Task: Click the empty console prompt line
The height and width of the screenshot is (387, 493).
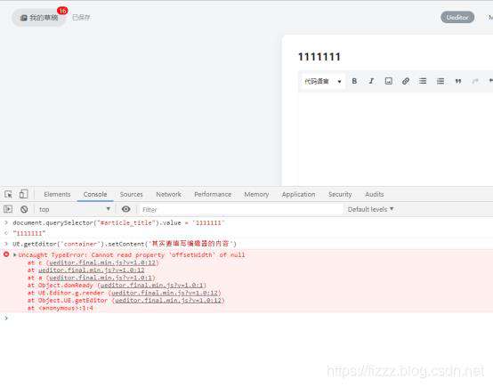Action: (x=246, y=318)
